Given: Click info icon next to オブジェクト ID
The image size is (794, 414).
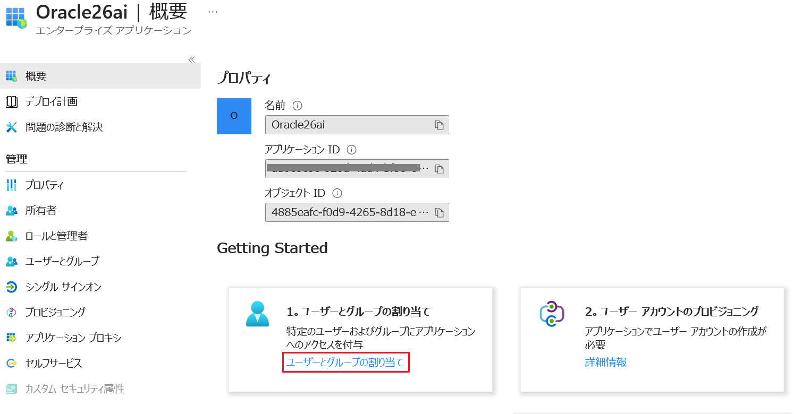Looking at the screenshot, I should pyautogui.click(x=337, y=193).
